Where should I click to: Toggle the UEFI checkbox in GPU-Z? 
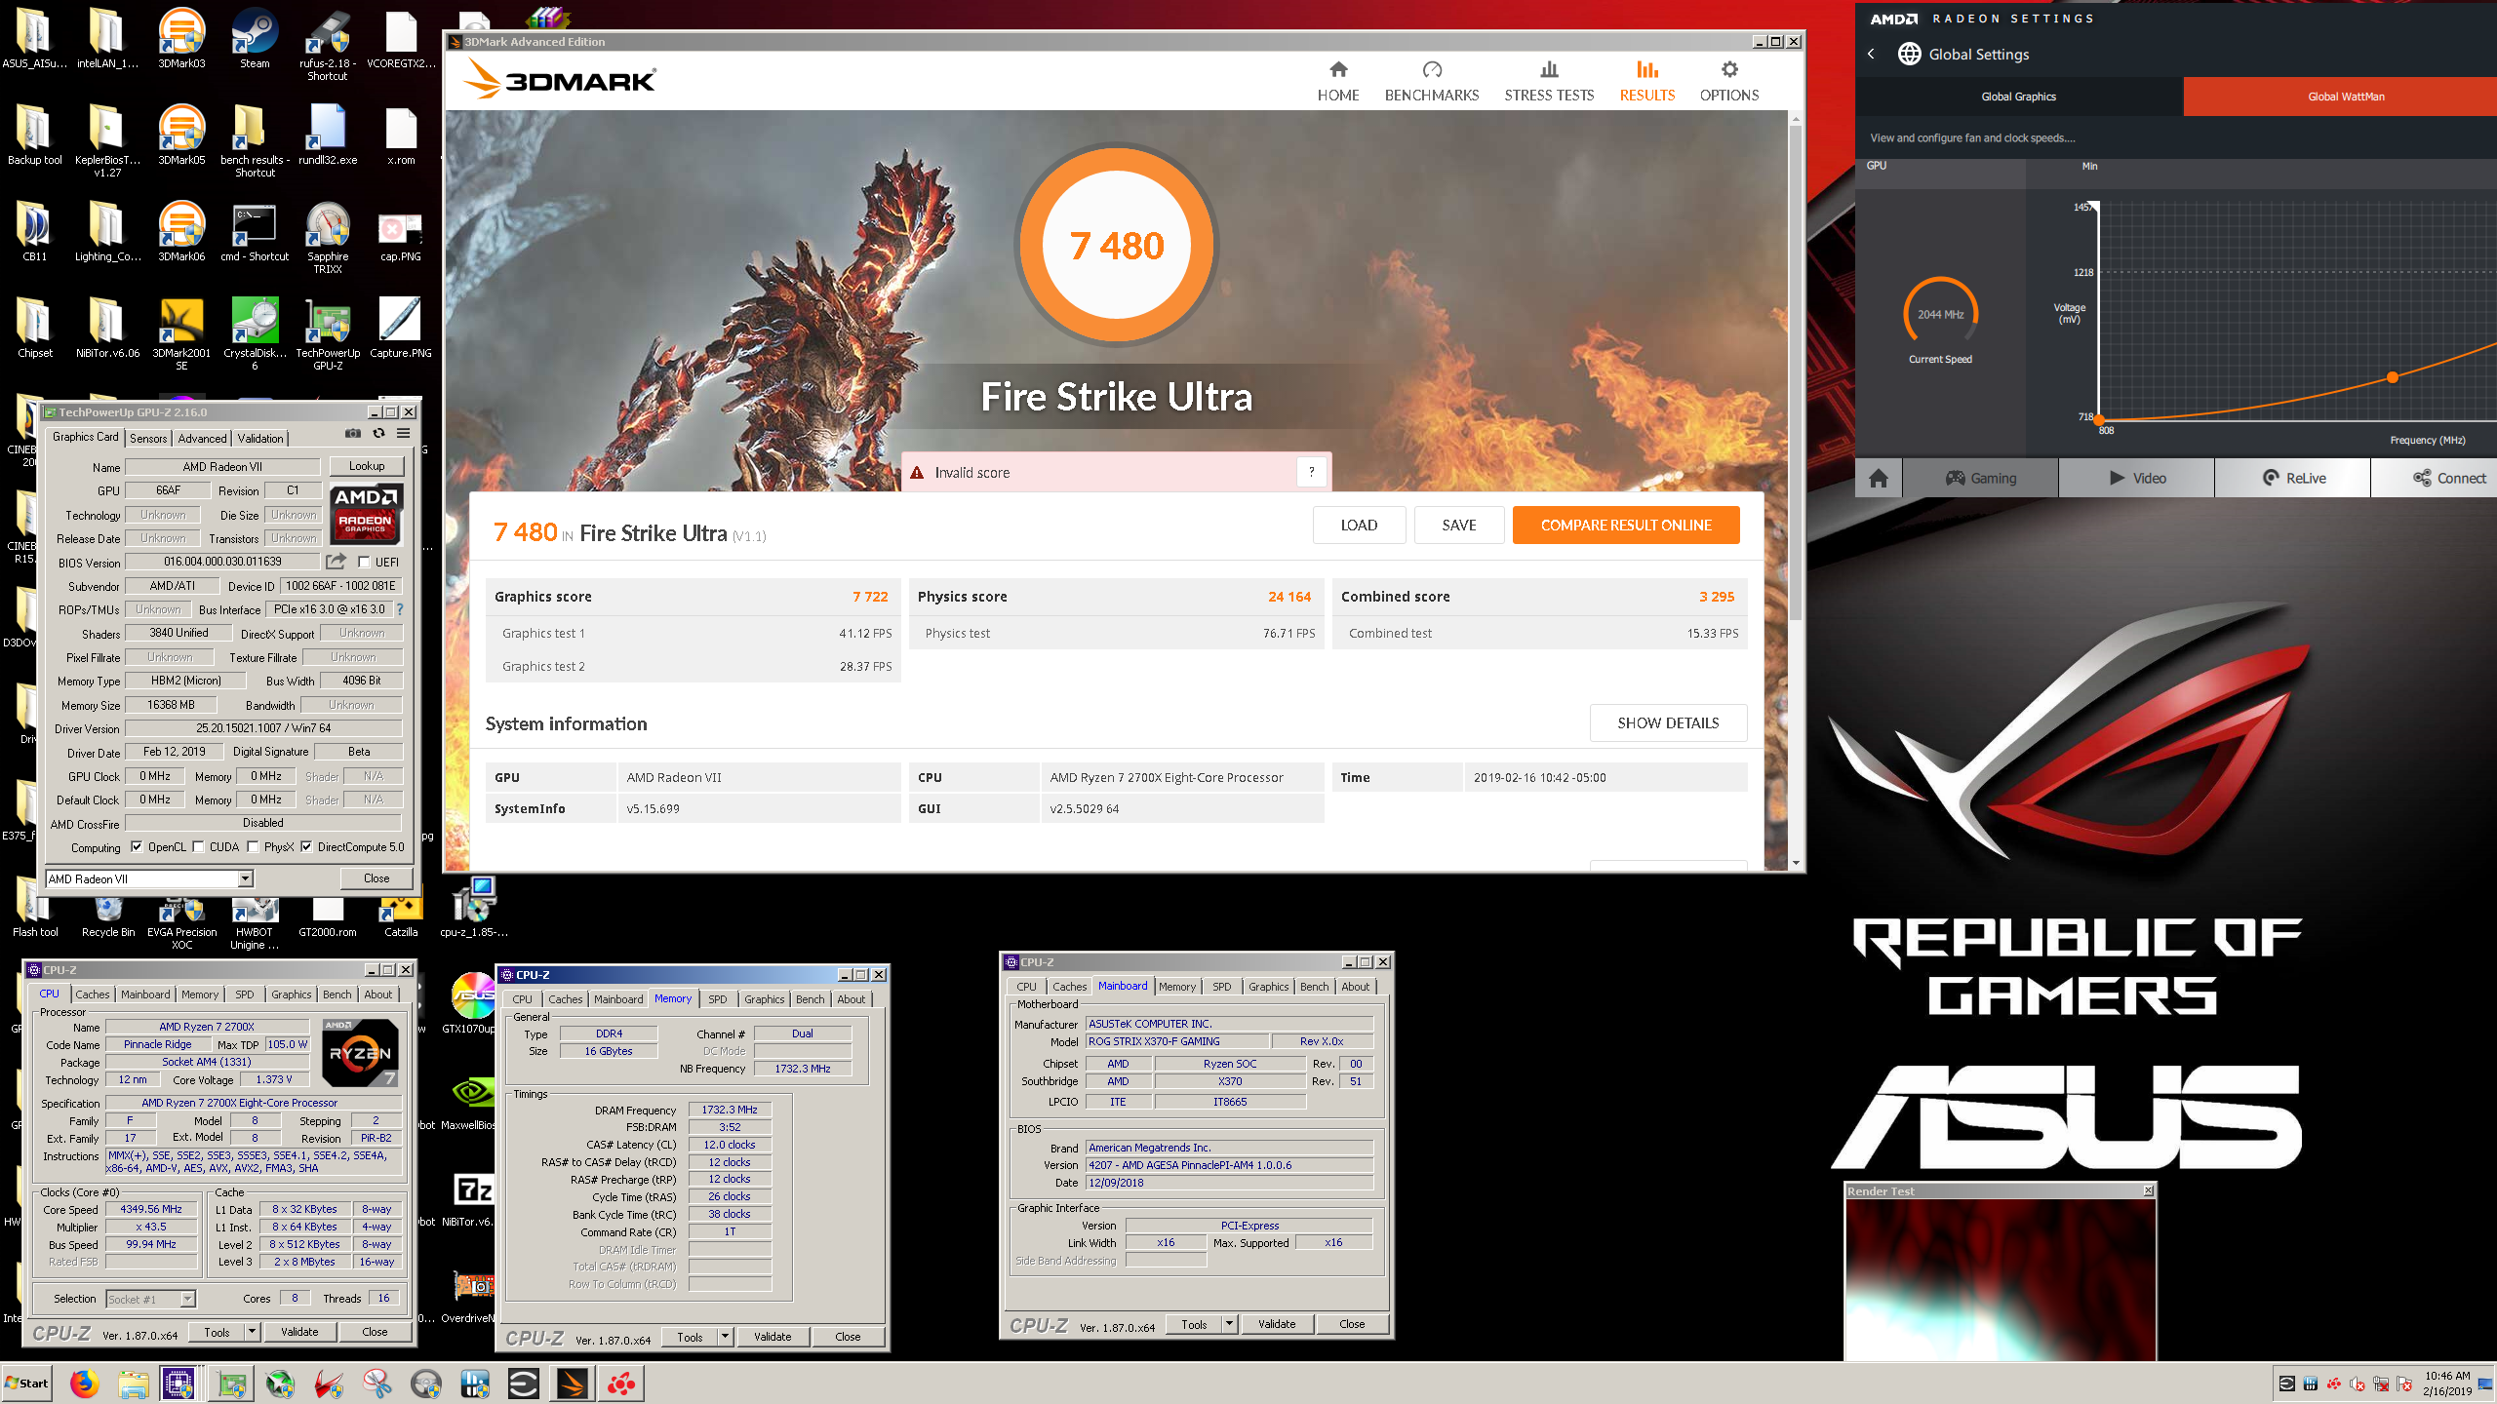click(x=364, y=562)
